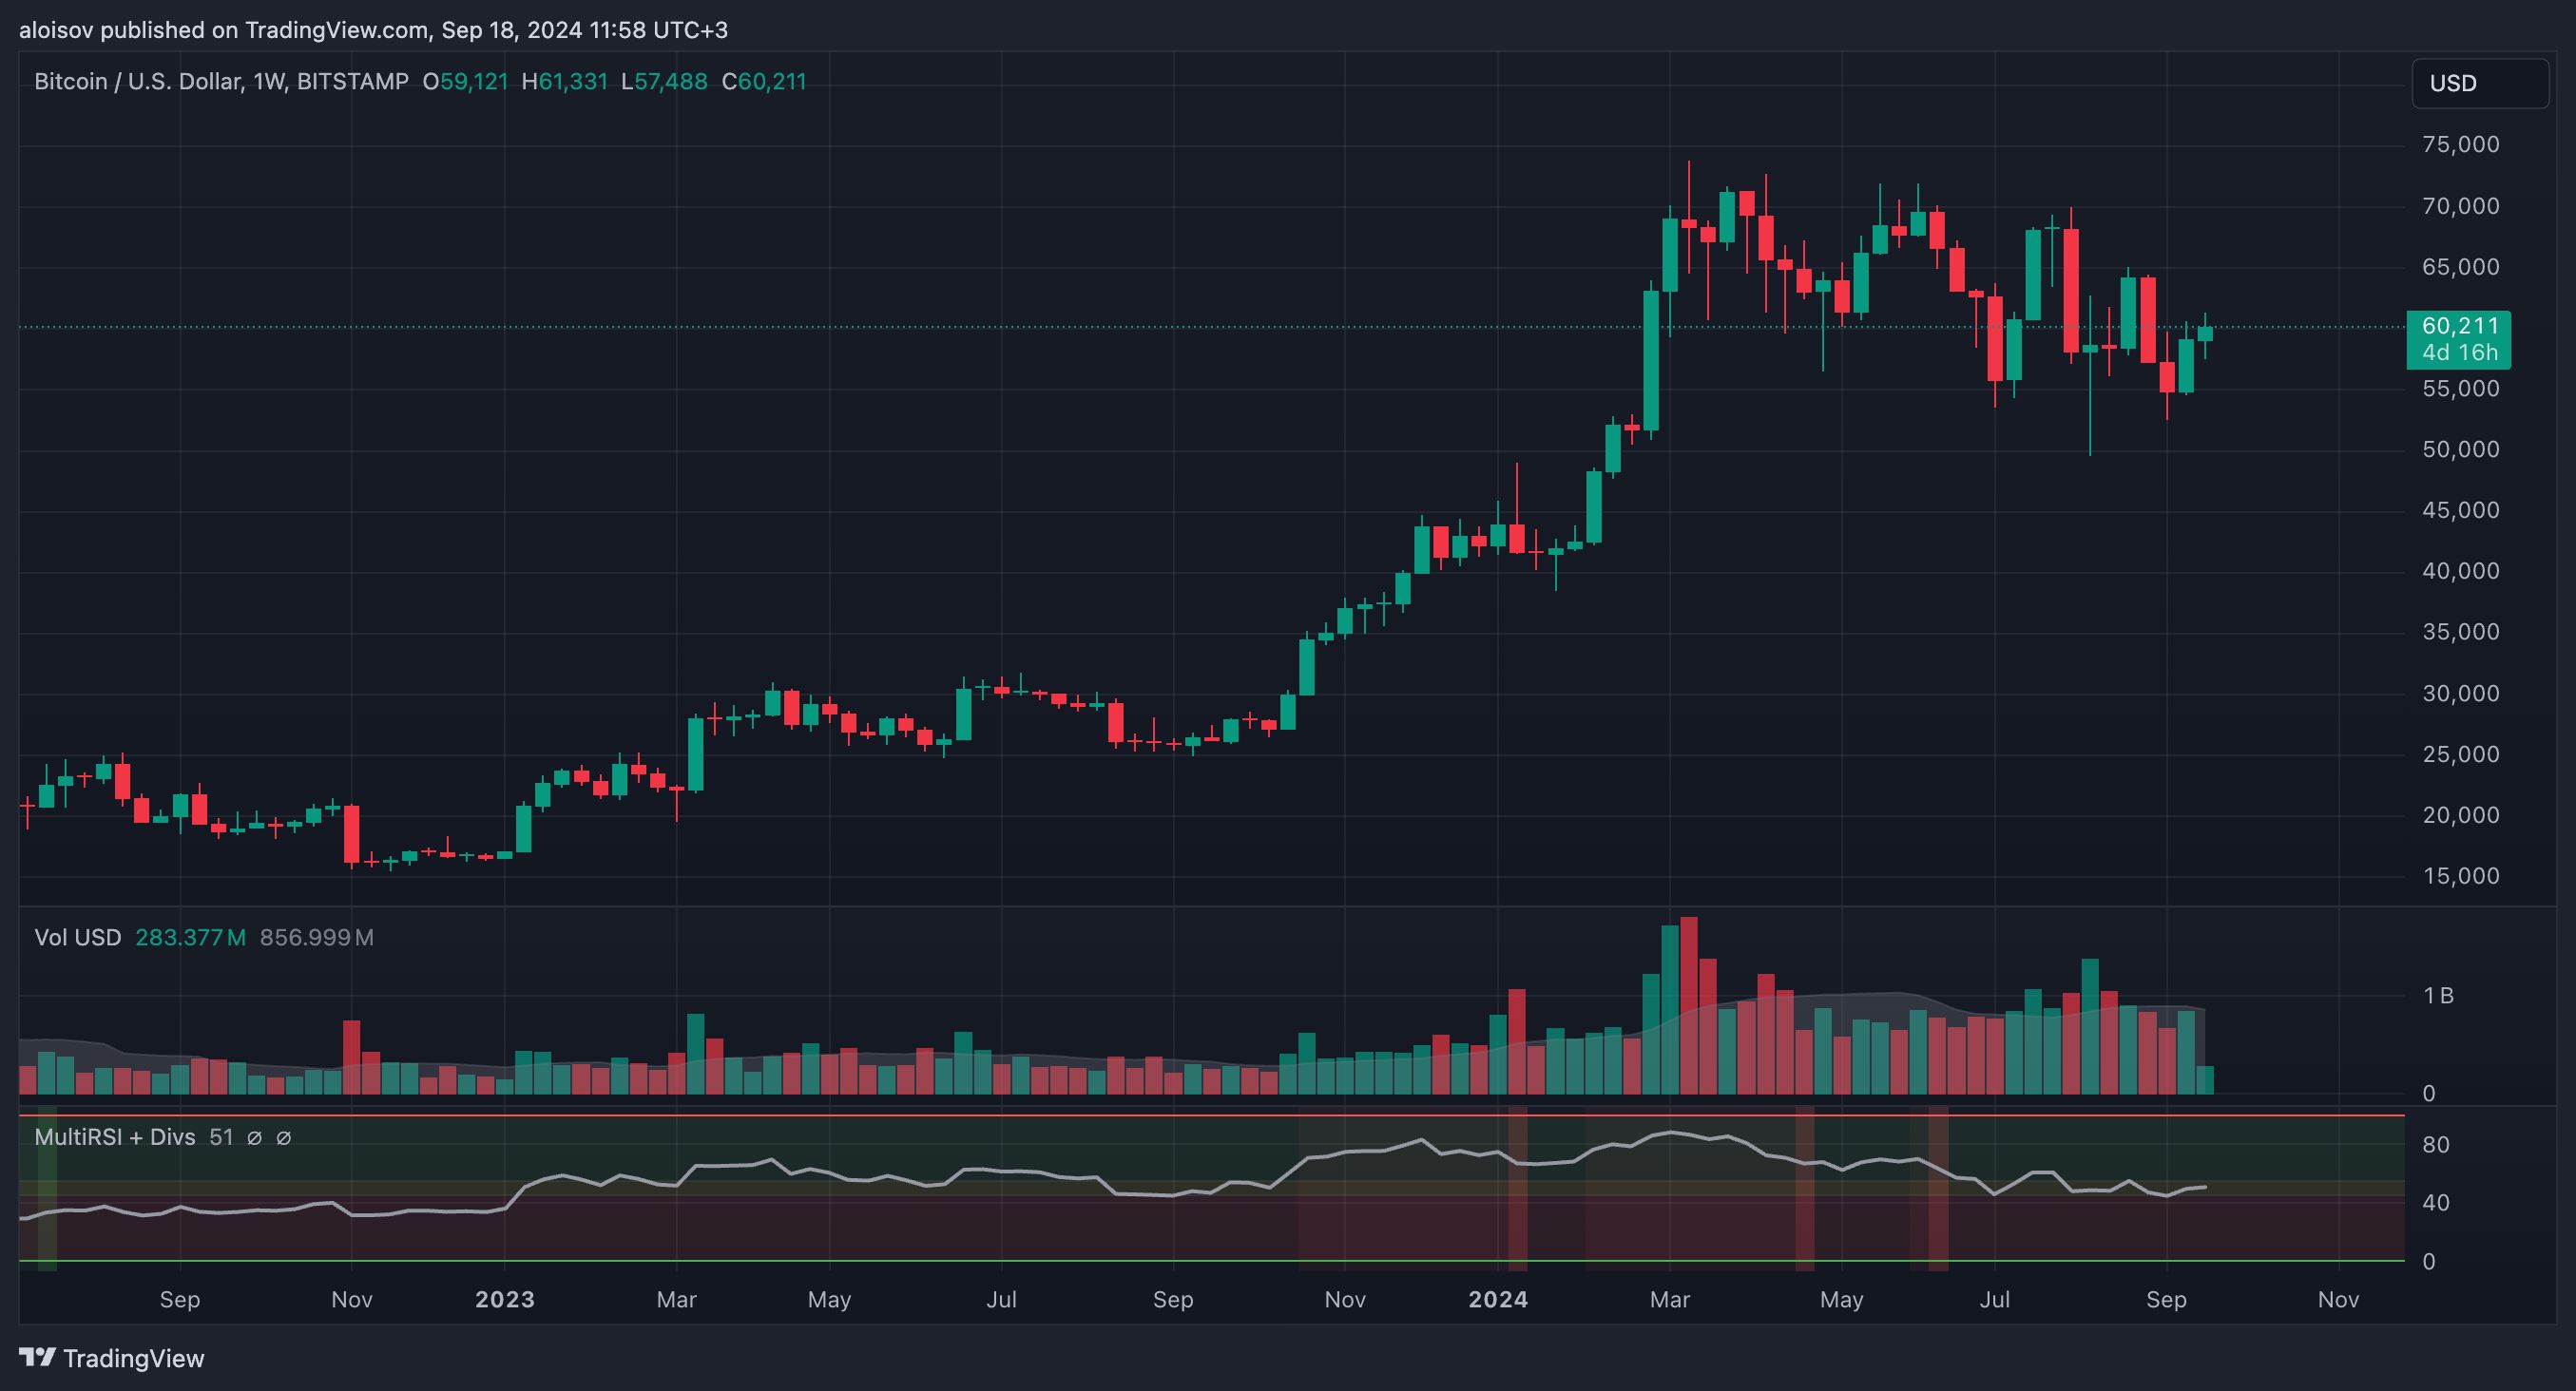2576x1391 pixels.
Task: Click the RSI axis label 80
Action: (x=2436, y=1144)
